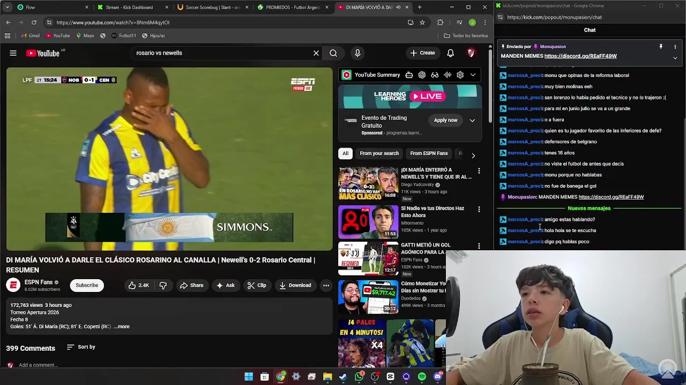Image resolution: width=686 pixels, height=385 pixels.
Task: Run search with the magnifier button
Action: pyautogui.click(x=333, y=53)
